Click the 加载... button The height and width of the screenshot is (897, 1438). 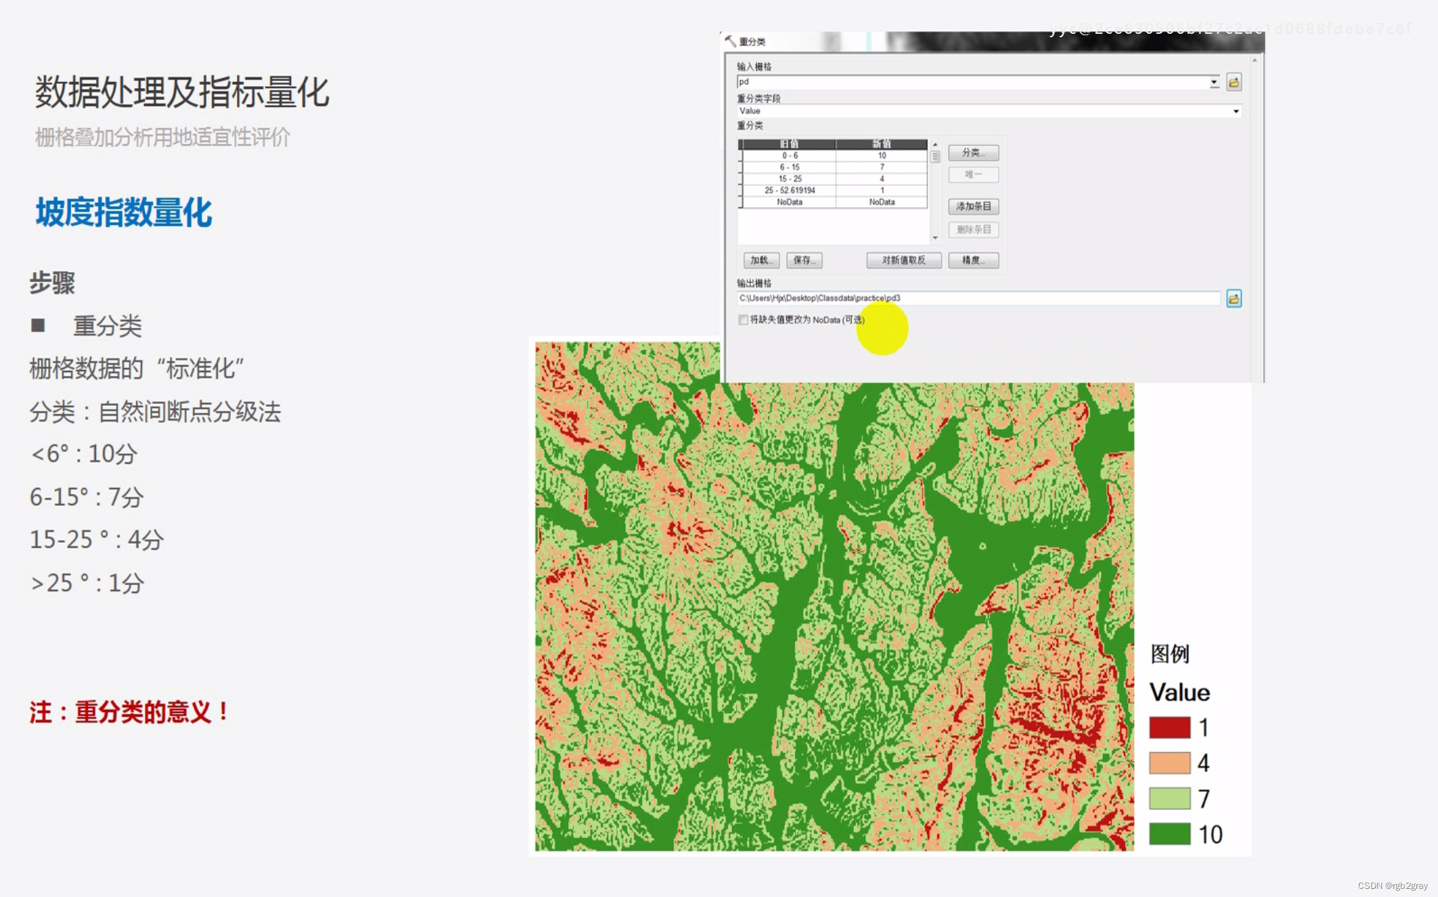click(761, 260)
